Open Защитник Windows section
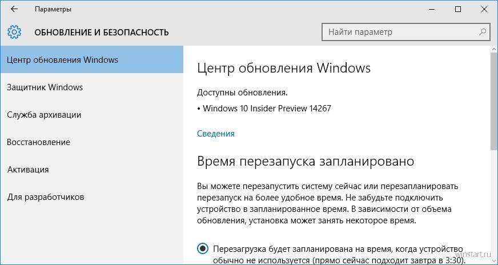498x265 pixels. click(92, 87)
